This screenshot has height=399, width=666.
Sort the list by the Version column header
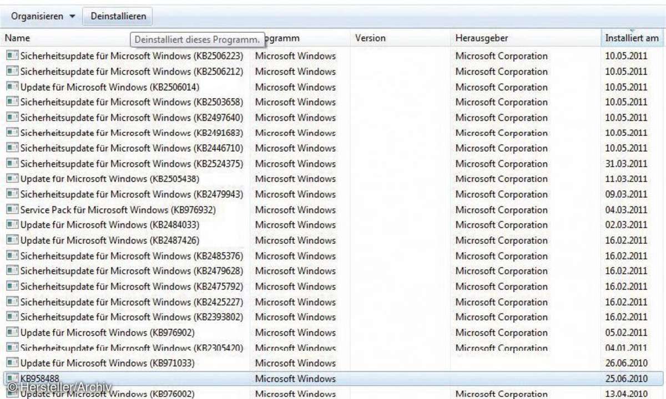pos(370,38)
